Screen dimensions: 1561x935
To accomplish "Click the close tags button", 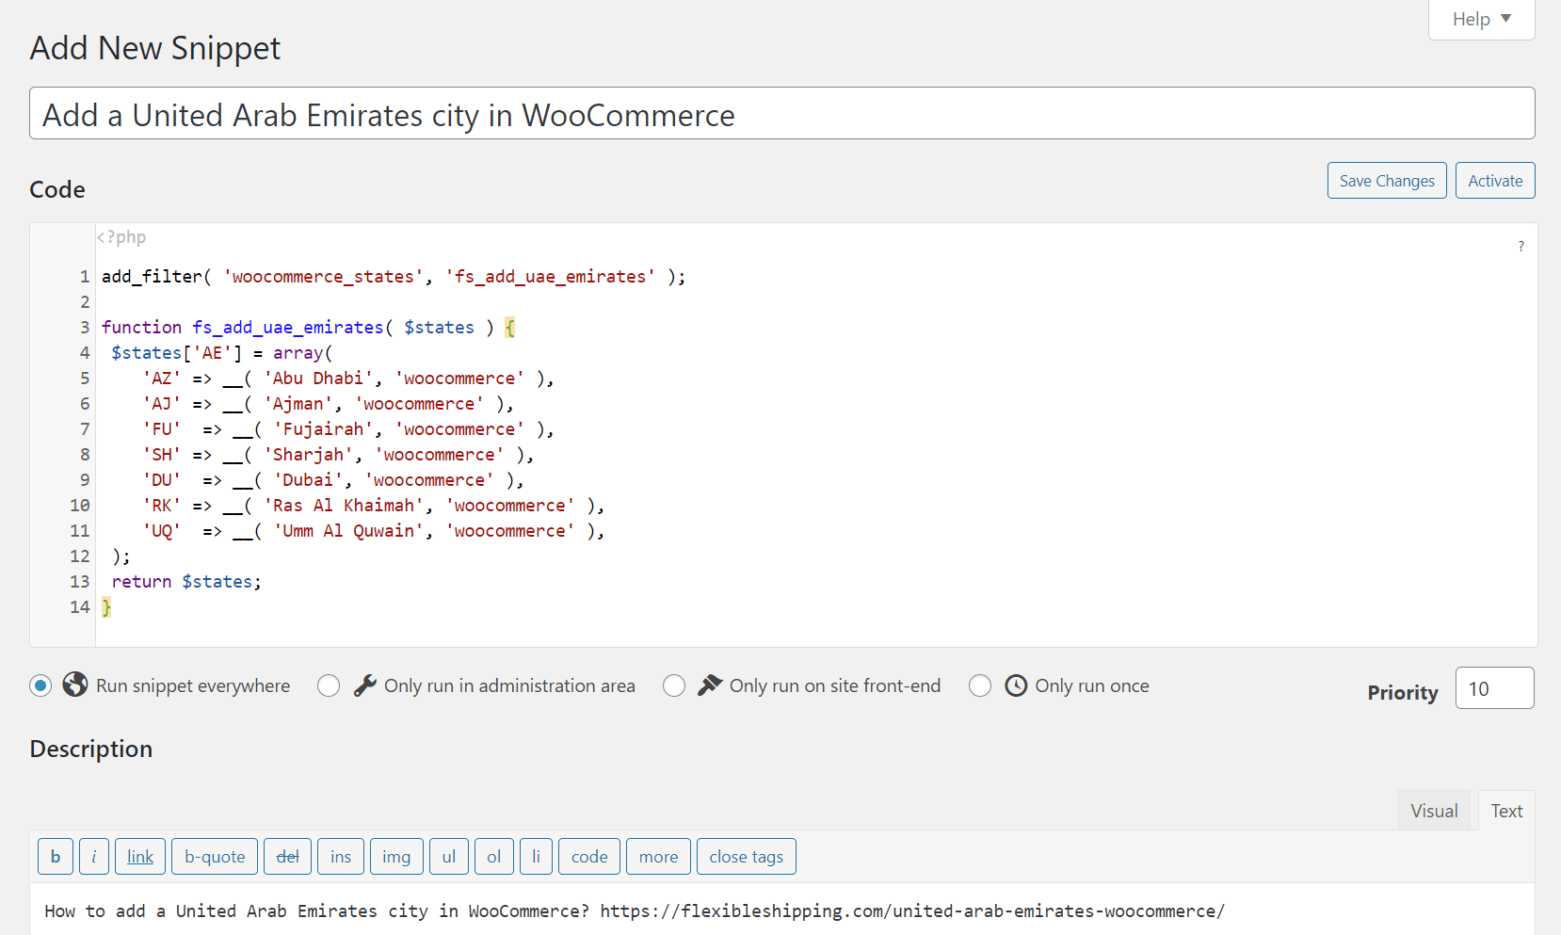I will (747, 857).
